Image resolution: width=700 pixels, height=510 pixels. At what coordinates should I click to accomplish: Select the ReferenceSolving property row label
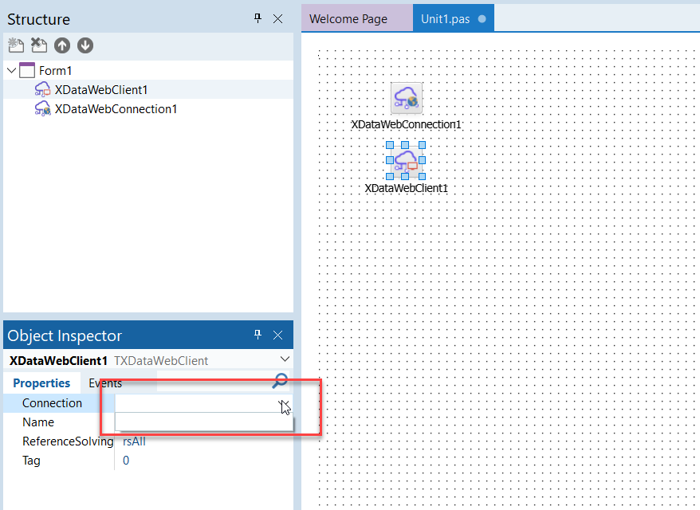point(68,441)
